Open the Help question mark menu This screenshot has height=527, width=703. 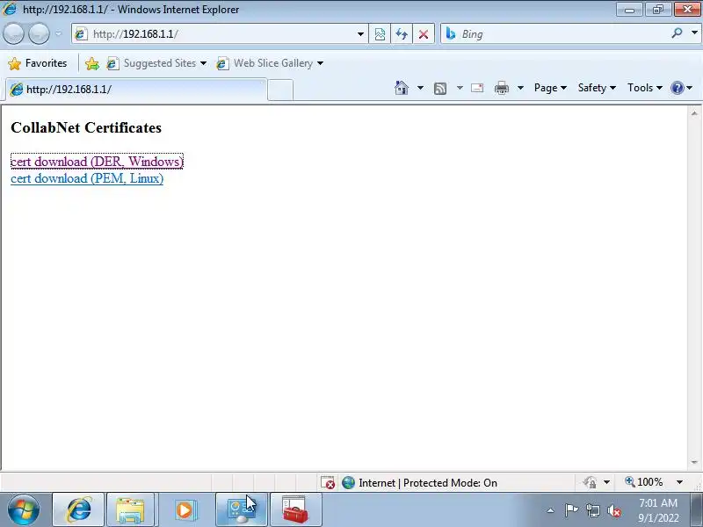pos(682,88)
